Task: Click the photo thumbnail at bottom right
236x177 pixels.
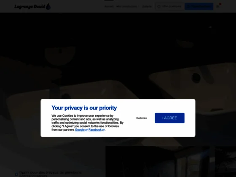Action: pyautogui.click(x=171, y=161)
